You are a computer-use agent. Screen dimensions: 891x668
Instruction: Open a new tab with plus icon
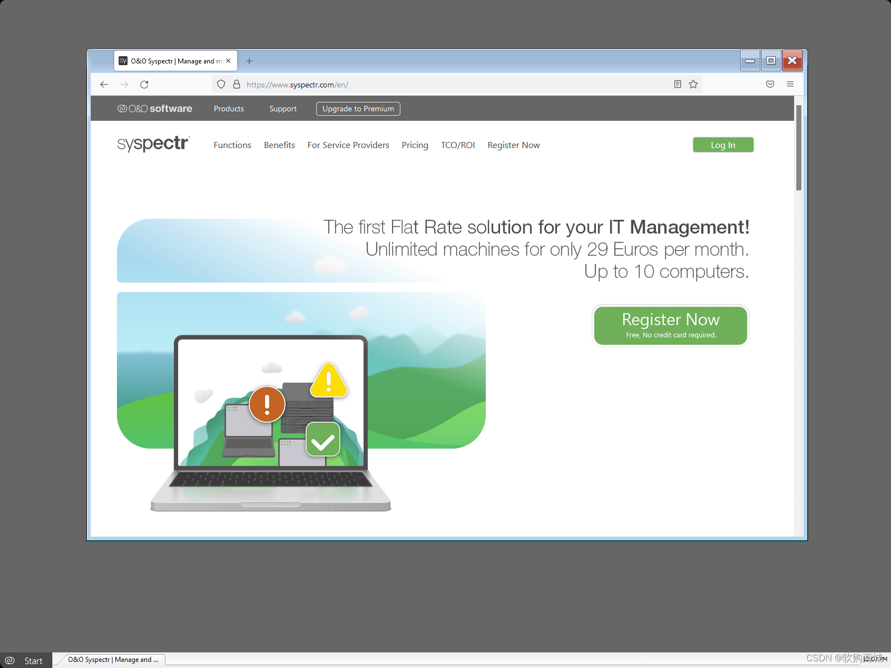click(249, 61)
